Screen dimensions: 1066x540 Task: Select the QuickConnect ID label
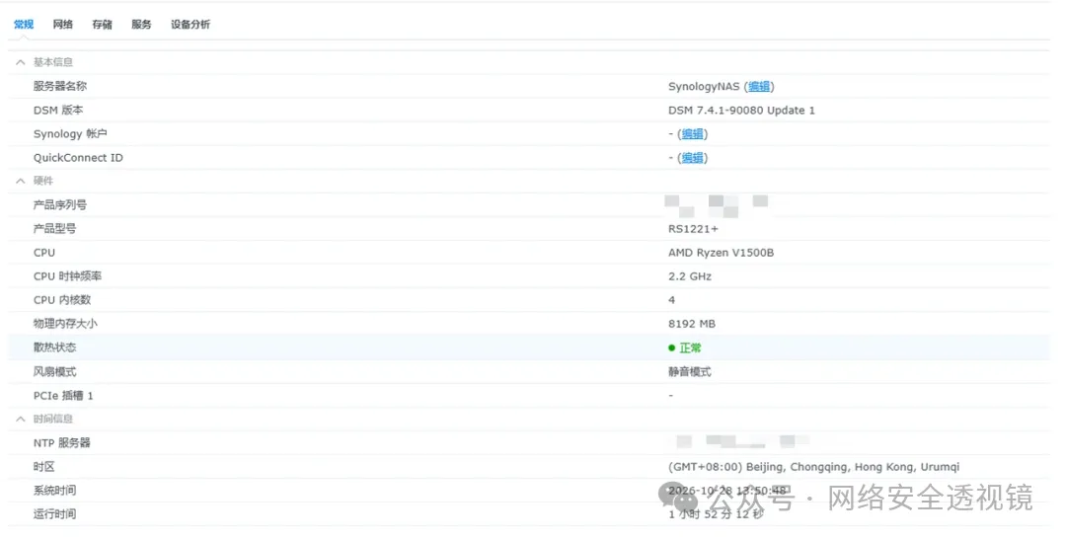click(78, 158)
